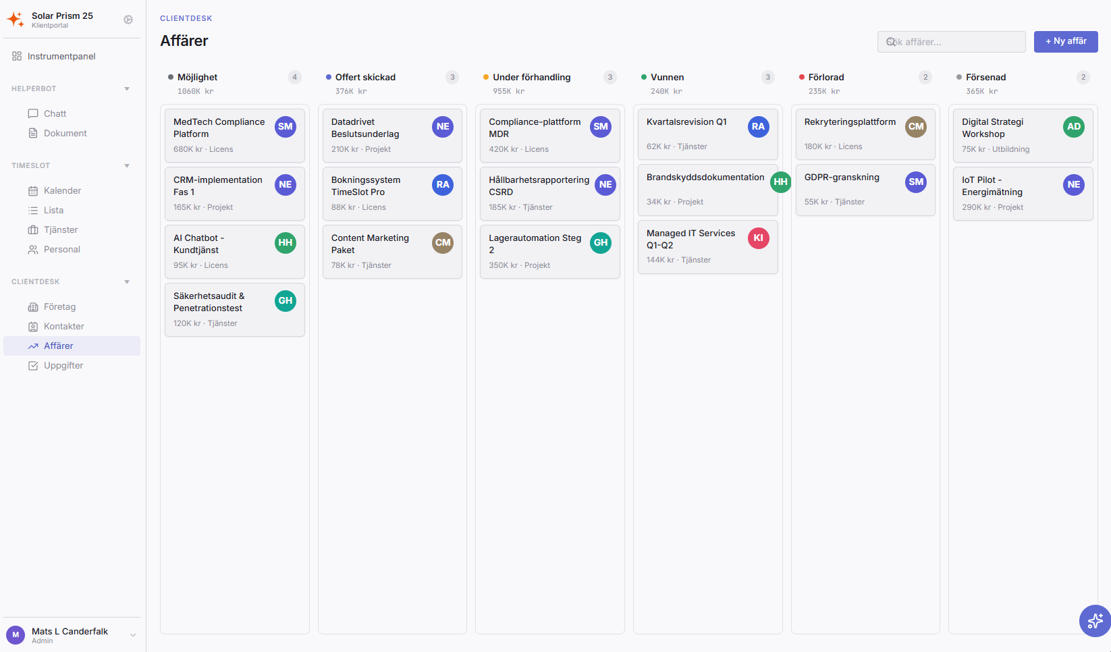Screen dimensions: 1111x652
Task: Open the Kontakter contacts icon
Action: point(34,326)
